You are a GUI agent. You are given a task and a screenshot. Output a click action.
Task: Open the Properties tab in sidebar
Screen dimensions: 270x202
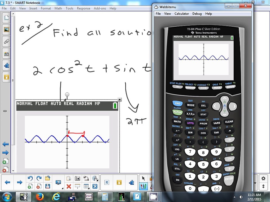coord(6,54)
